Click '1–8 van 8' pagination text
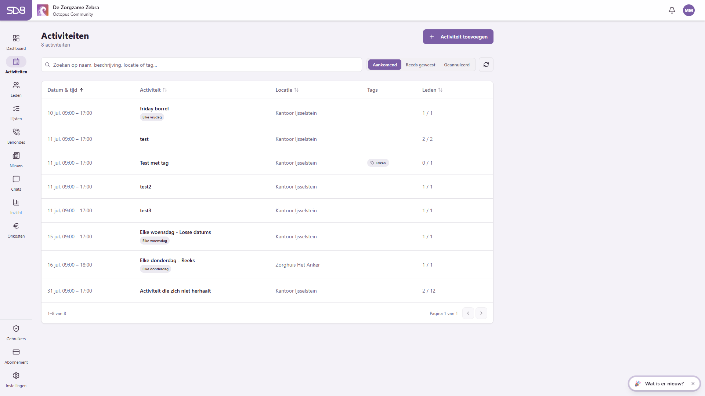The image size is (705, 396). pos(57,313)
